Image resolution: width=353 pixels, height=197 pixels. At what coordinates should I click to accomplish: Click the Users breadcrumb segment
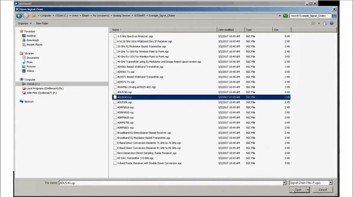point(75,16)
